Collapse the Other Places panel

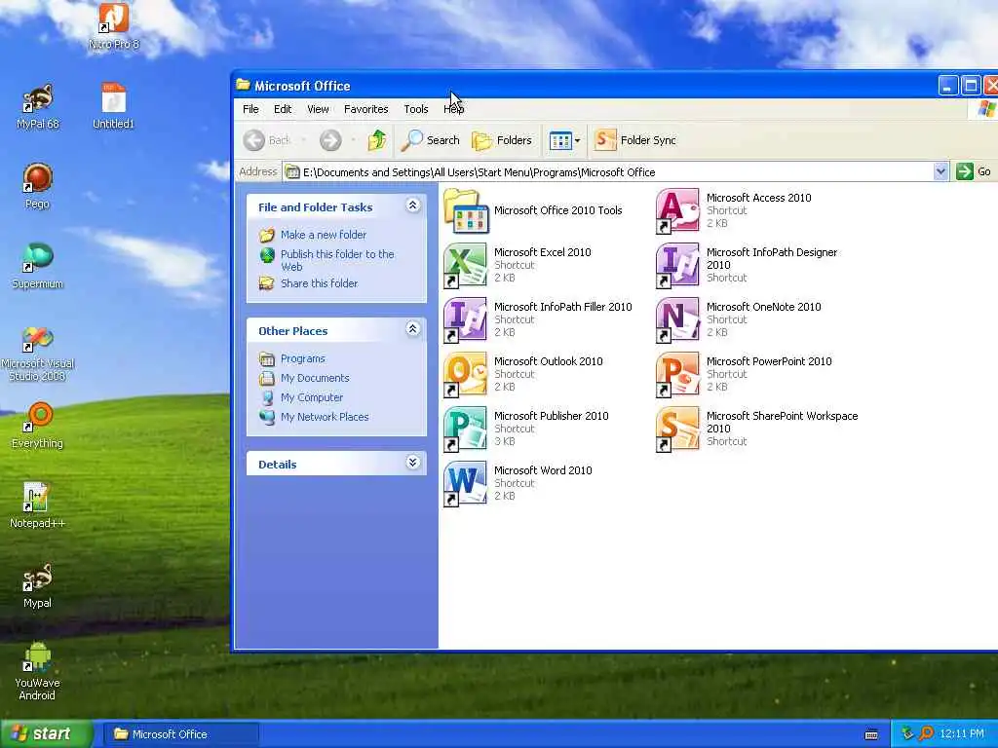click(x=413, y=329)
